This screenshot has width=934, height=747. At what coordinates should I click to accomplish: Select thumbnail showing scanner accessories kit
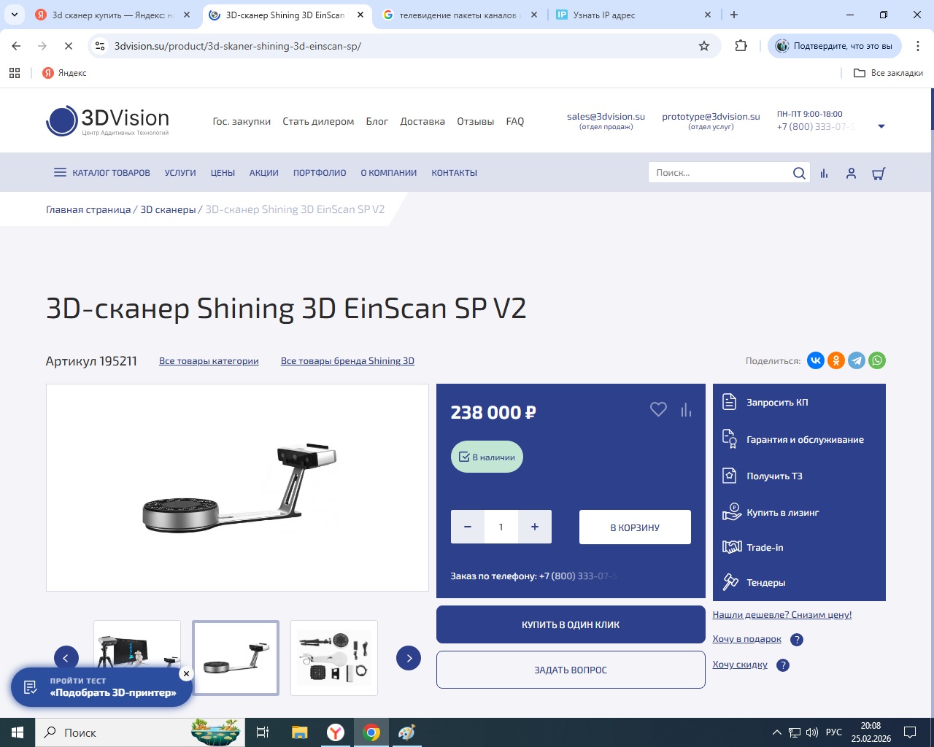point(334,658)
